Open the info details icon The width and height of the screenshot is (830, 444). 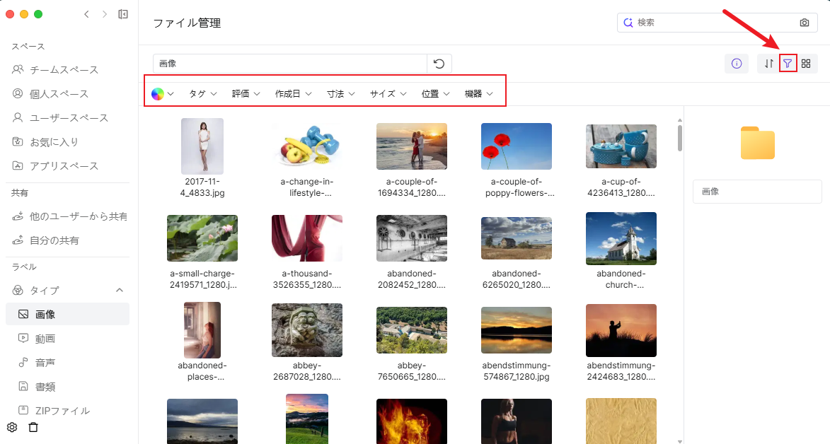click(x=737, y=64)
